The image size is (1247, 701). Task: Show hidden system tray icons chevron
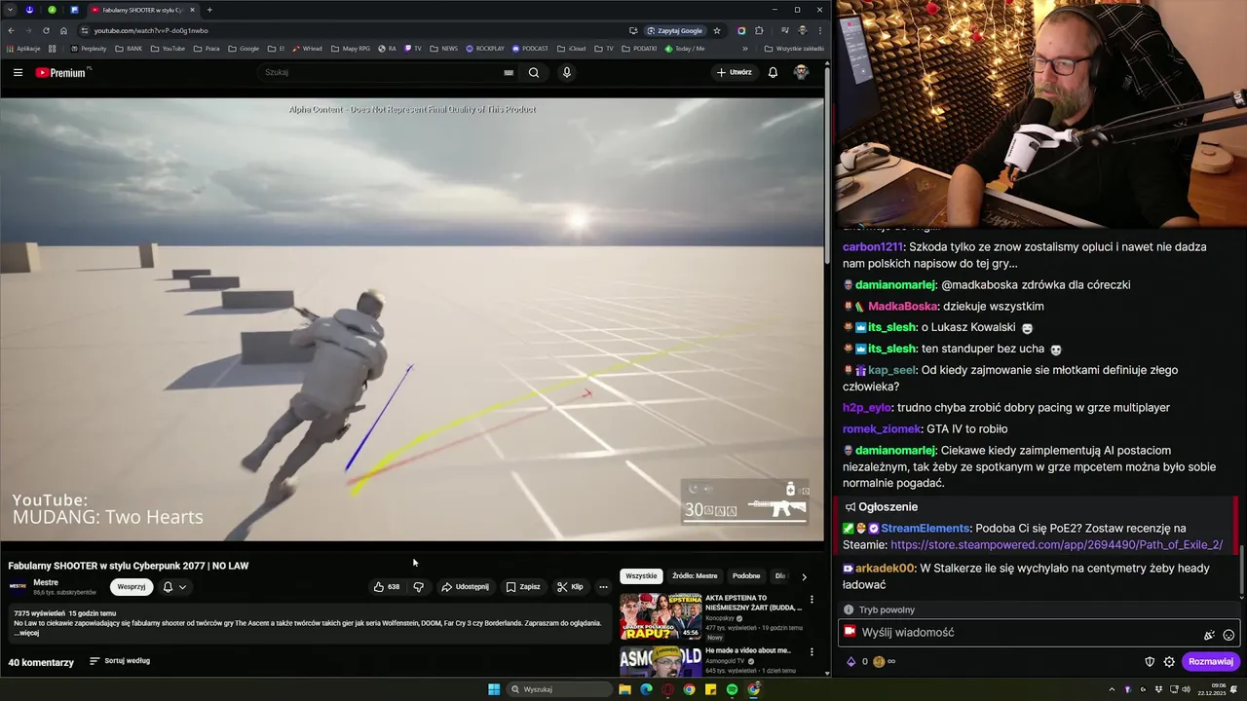[1112, 689]
